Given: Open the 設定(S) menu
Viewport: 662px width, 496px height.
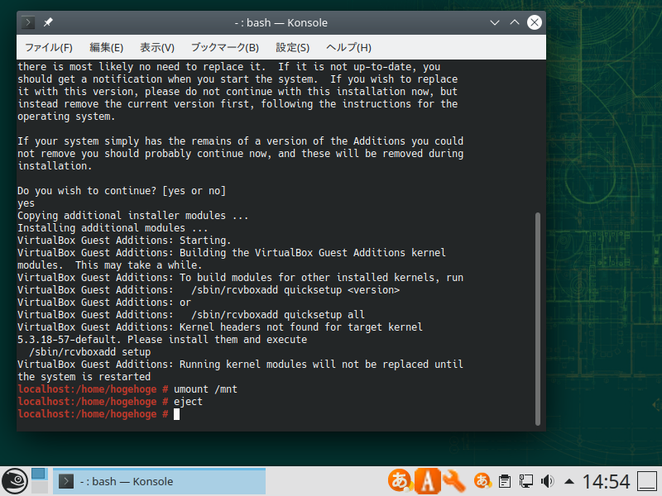Looking at the screenshot, I should tap(293, 47).
